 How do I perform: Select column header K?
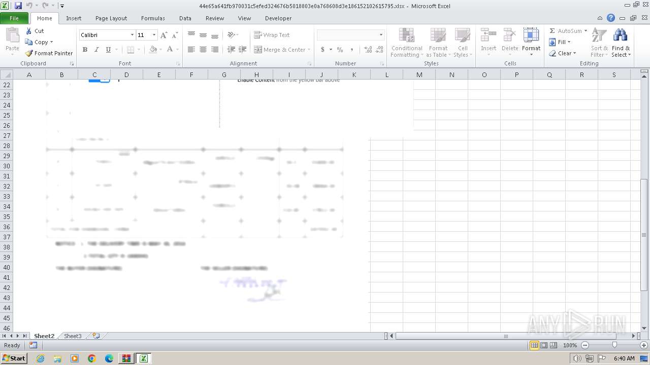(354, 75)
